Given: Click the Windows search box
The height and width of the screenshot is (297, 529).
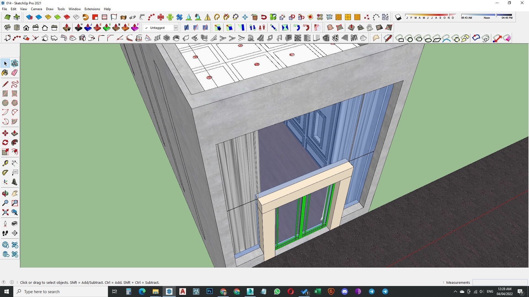Looking at the screenshot, I should [61, 291].
